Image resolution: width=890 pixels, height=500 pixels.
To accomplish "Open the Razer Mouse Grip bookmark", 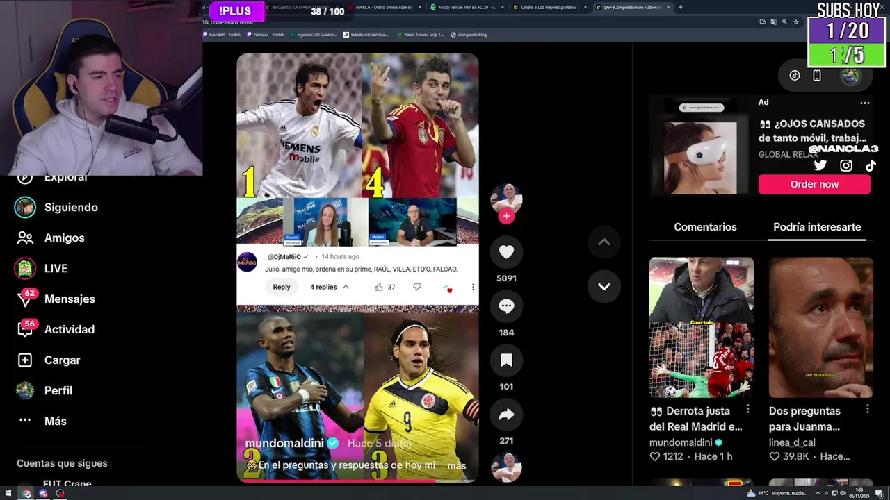I will point(421,34).
